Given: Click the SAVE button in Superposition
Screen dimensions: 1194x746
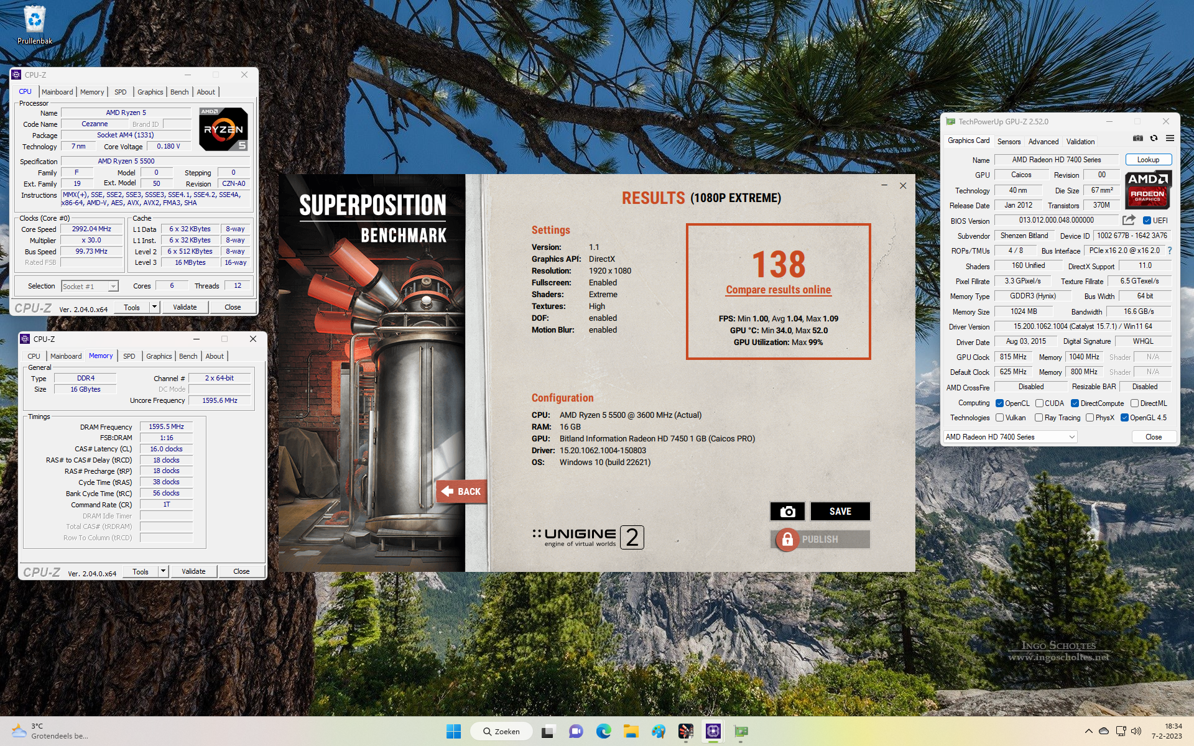Looking at the screenshot, I should tap(840, 511).
